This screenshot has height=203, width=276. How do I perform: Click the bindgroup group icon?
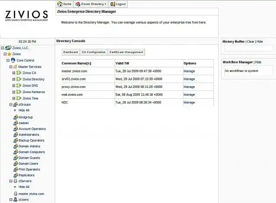[x=16, y=117]
